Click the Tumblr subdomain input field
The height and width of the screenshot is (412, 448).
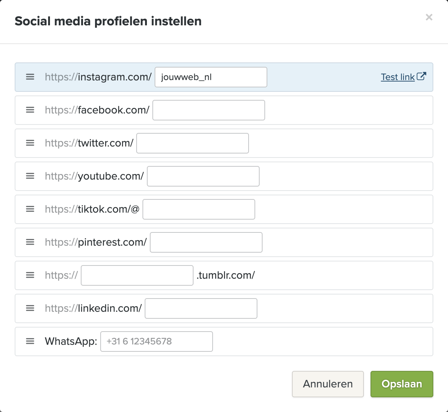(137, 275)
